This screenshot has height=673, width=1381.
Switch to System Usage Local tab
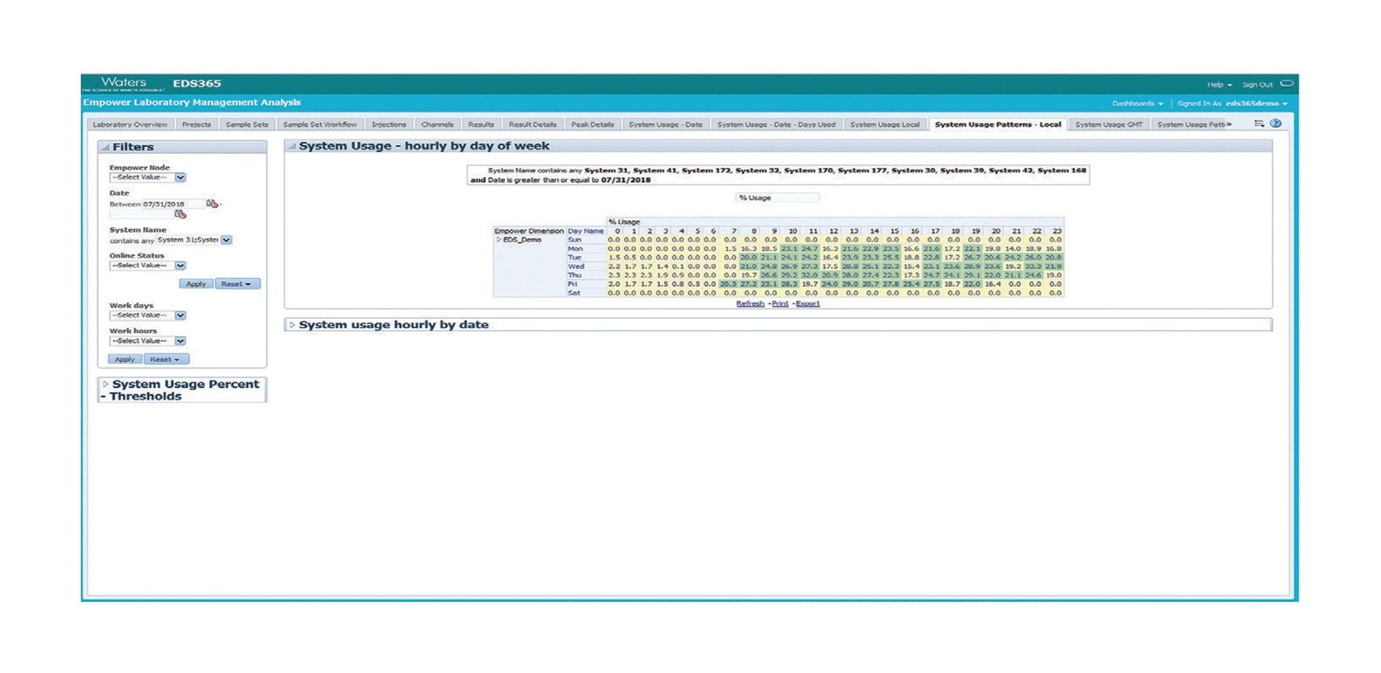click(885, 124)
